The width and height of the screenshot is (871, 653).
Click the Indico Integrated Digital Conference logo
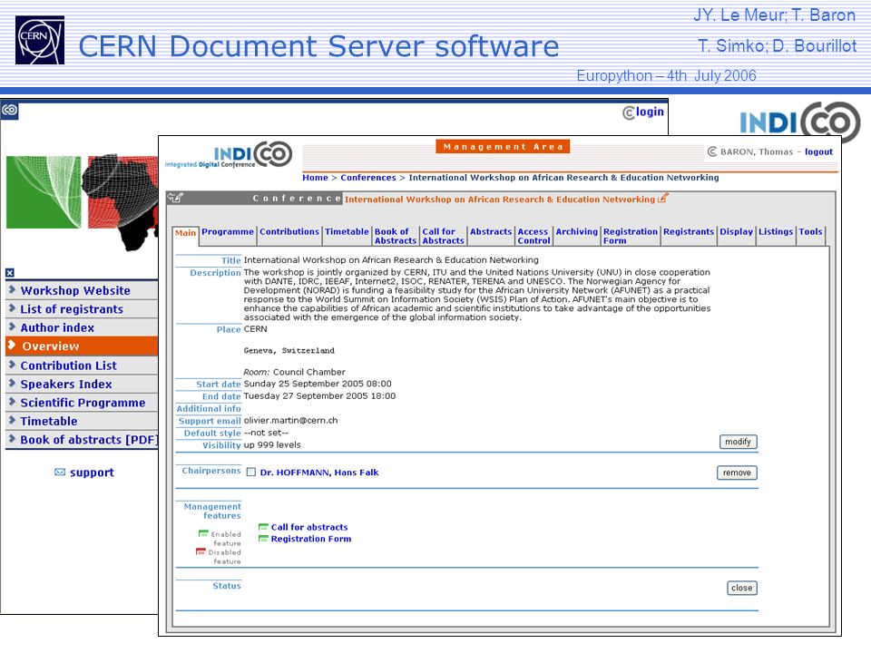click(229, 155)
